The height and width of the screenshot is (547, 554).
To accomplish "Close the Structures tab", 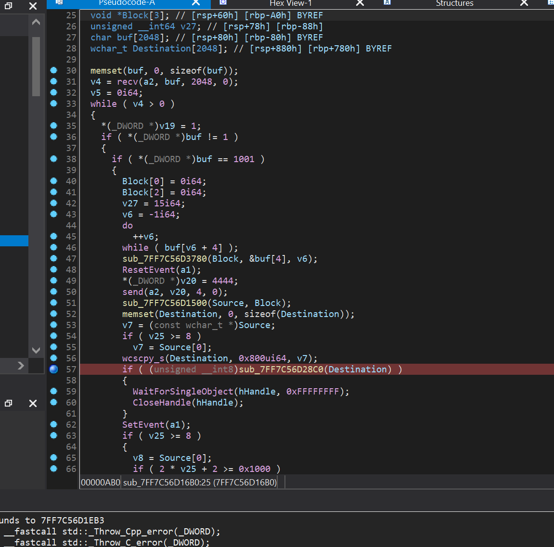I will tap(524, 3).
